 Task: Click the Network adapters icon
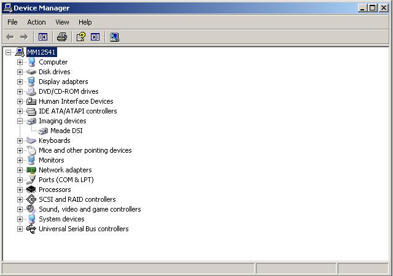click(x=31, y=170)
